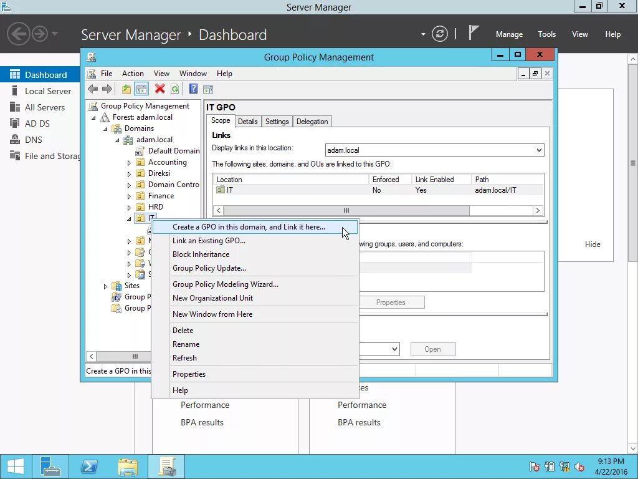Click the green Refresh toolbar icon
This screenshot has width=638, height=479.
pos(175,89)
